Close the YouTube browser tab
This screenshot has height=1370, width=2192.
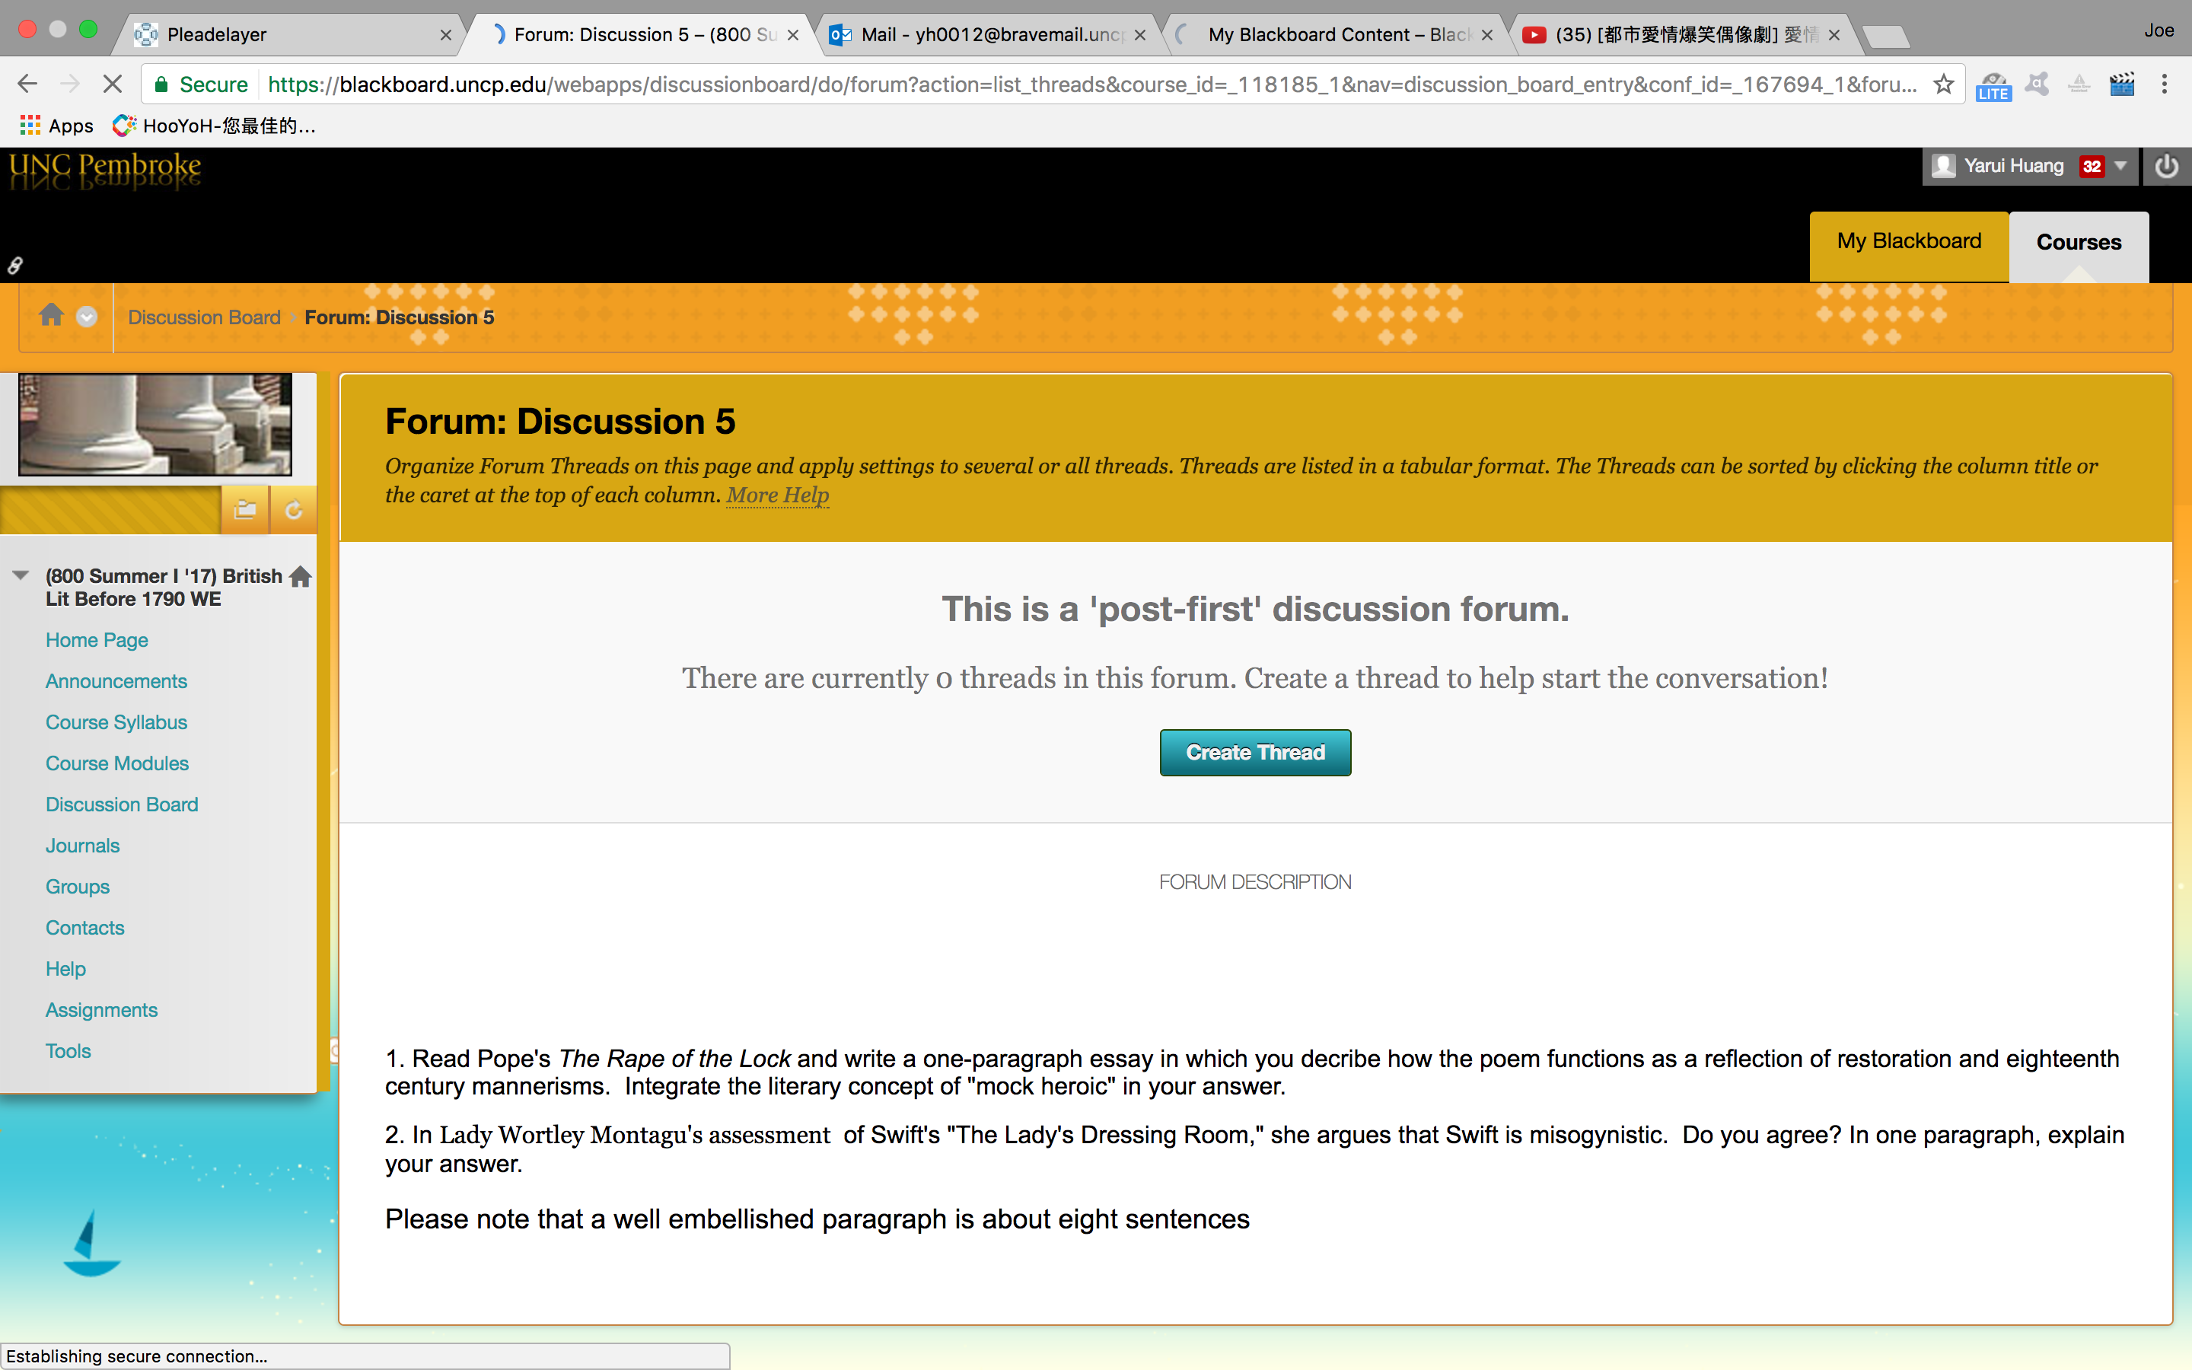click(1834, 35)
